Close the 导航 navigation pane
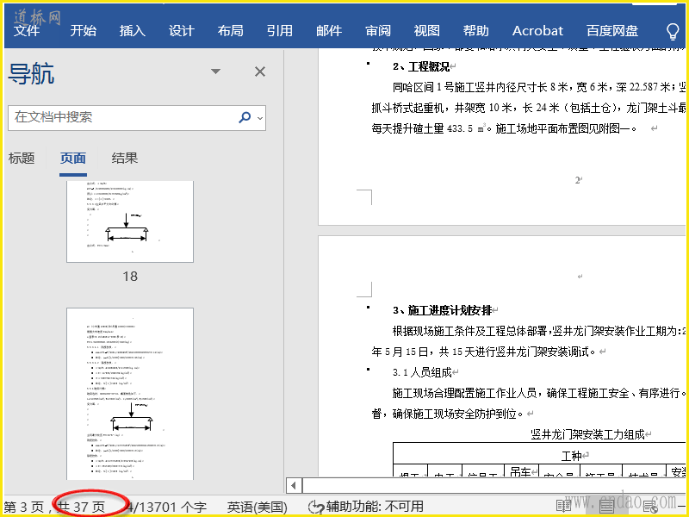This screenshot has width=689, height=517. 260,72
